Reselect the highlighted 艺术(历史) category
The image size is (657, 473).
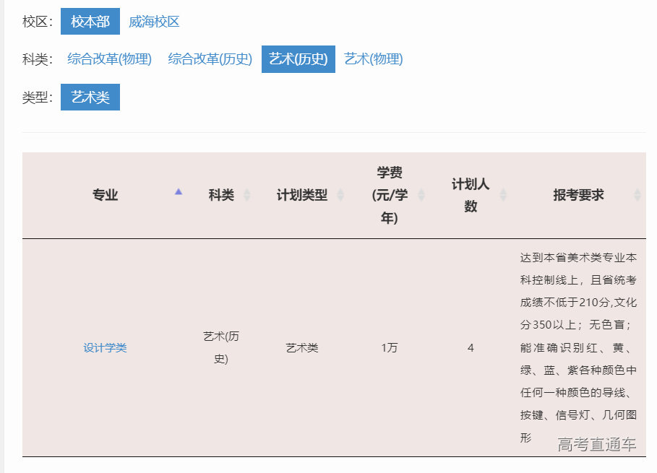point(298,59)
